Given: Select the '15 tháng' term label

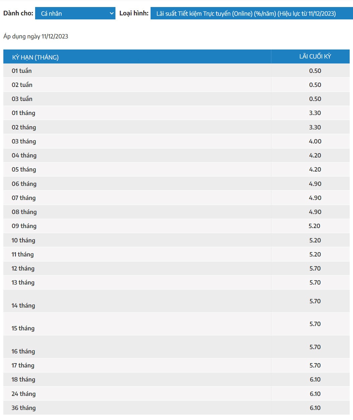Looking at the screenshot, I should tap(23, 328).
